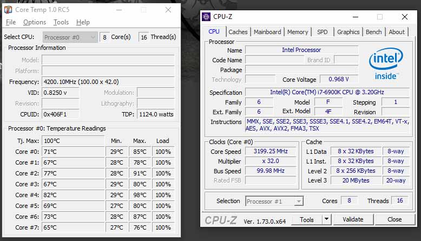Viewport: 421px width, 241px height.
Task: Switch to the Bench tab
Action: pos(373,32)
